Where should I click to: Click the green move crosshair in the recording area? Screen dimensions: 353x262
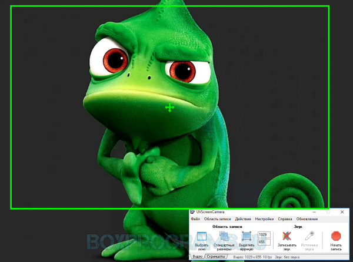169,108
